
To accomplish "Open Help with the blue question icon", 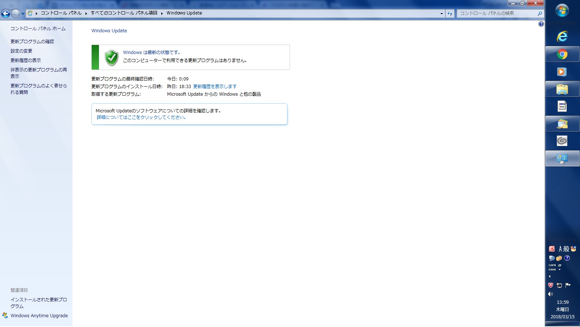I will tap(541, 24).
